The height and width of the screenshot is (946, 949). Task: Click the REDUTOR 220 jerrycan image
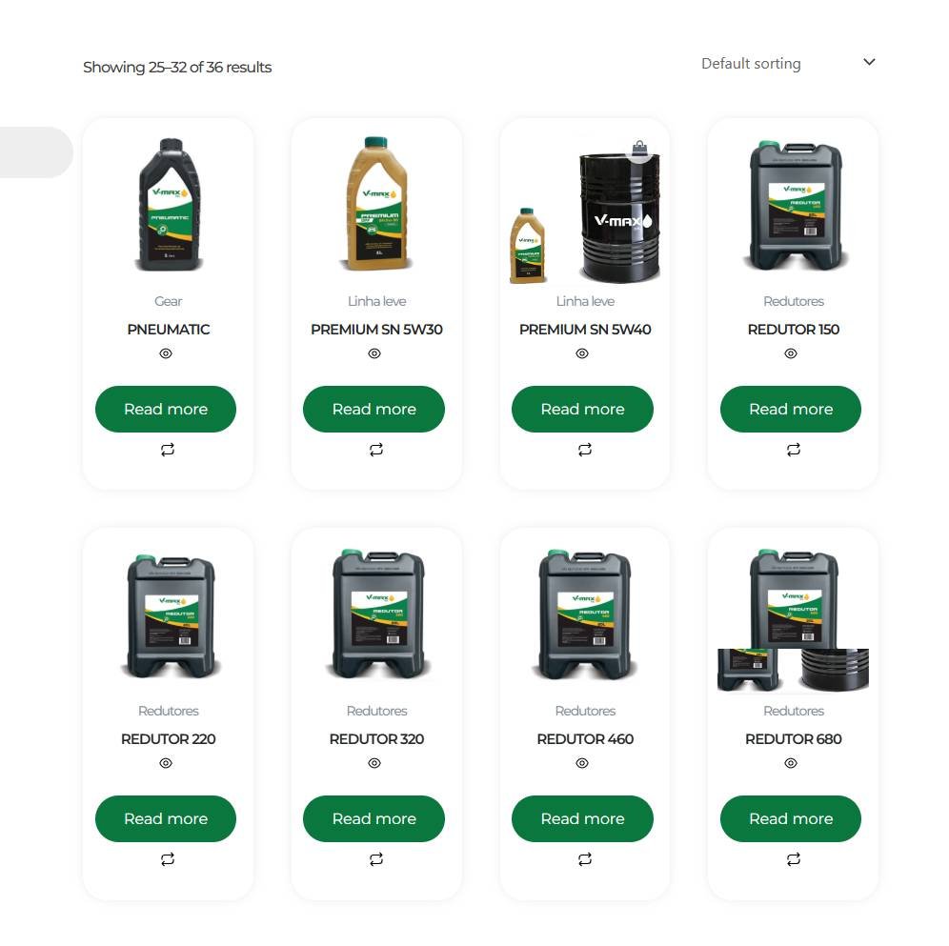pyautogui.click(x=171, y=616)
